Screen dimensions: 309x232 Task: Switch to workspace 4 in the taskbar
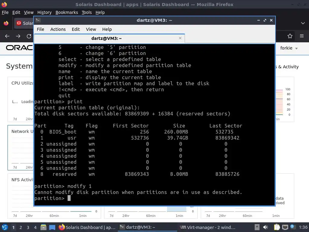click(35, 227)
